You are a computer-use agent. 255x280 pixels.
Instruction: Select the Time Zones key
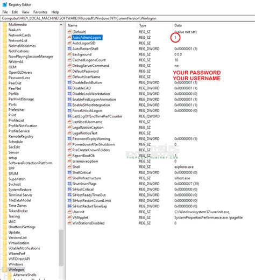[x=17, y=206]
